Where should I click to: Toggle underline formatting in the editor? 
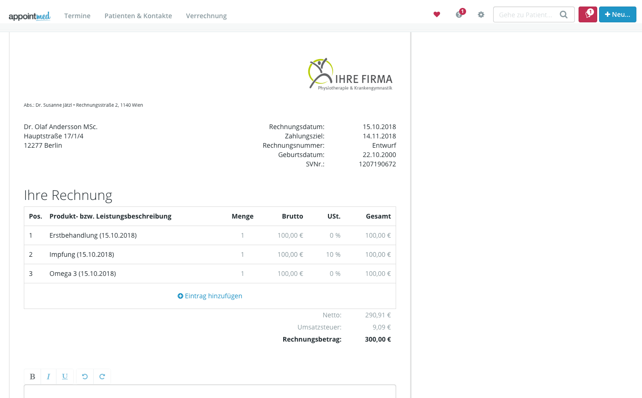coord(65,377)
